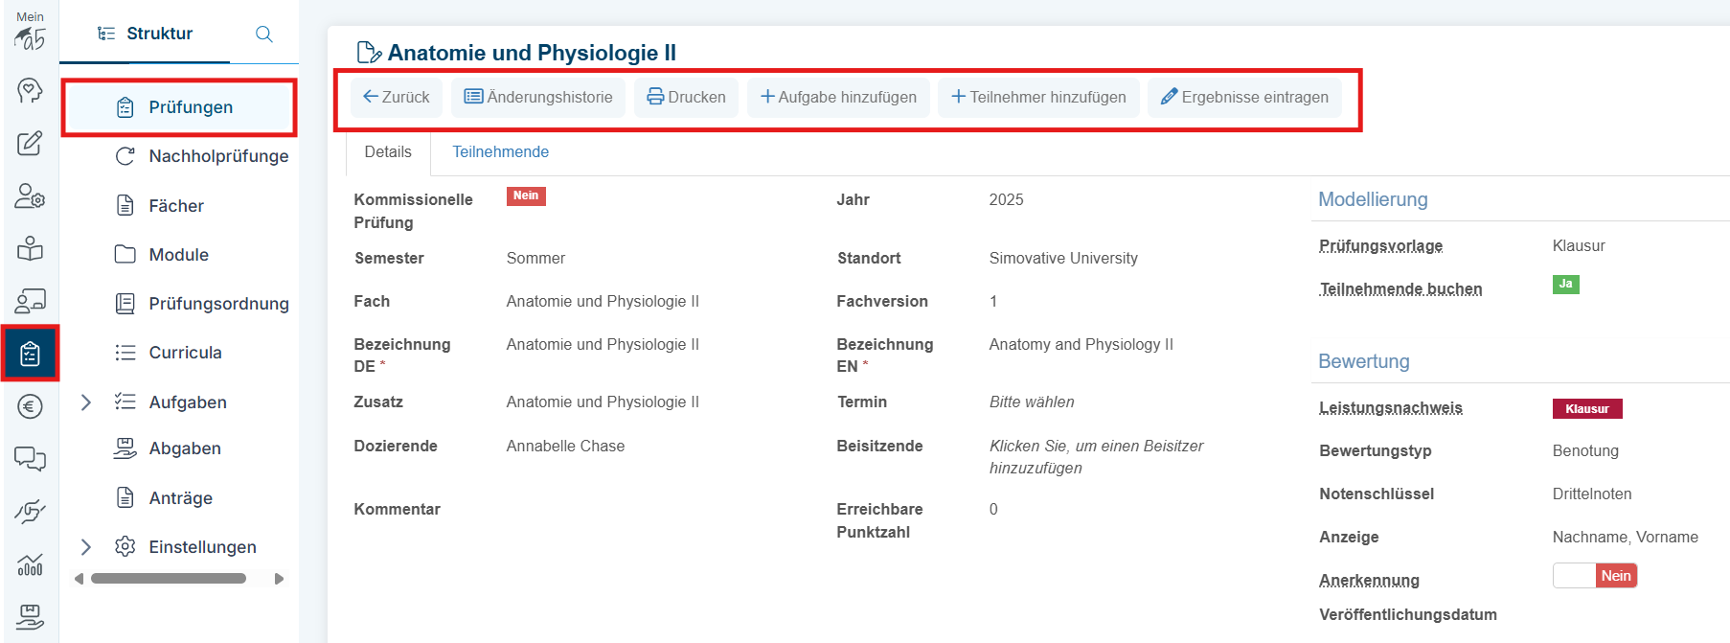Viewport: 1730px width, 643px height.
Task: Select the clipboard exams icon in left rail
Action: (x=30, y=354)
